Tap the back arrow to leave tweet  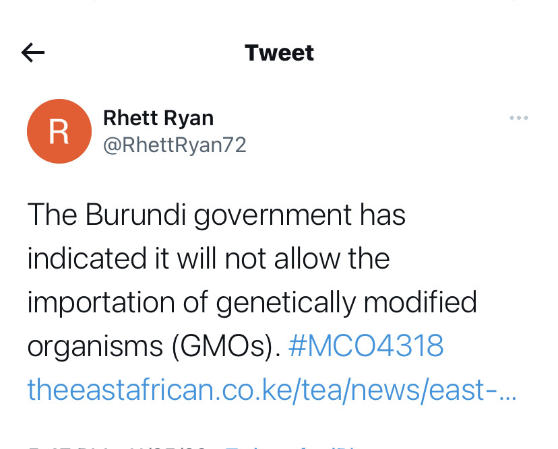tap(33, 53)
